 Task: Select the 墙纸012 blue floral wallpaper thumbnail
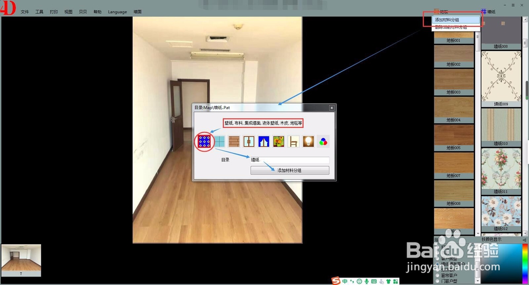[501, 214]
